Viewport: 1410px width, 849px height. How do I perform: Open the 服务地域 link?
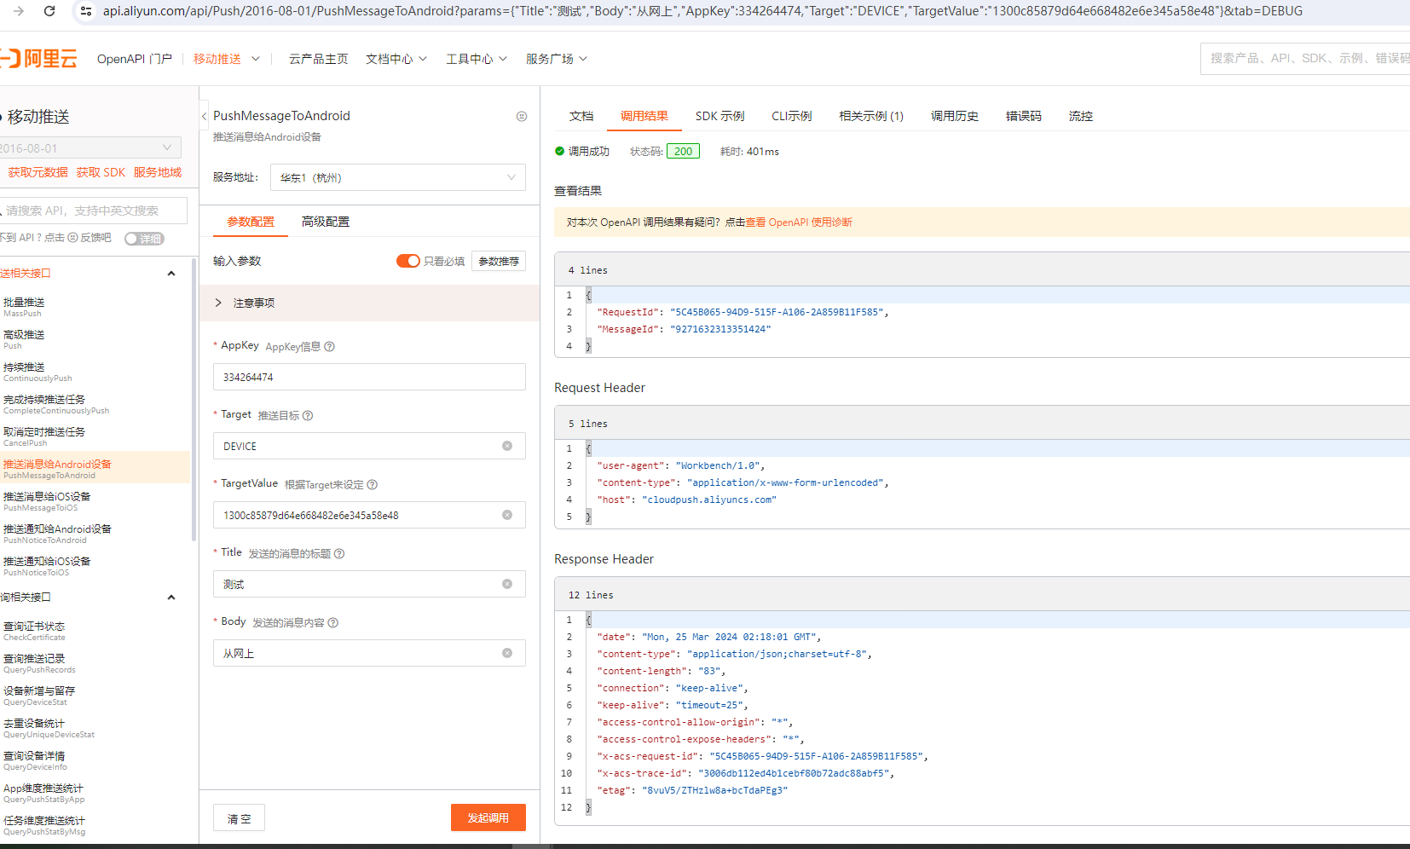coord(158,172)
